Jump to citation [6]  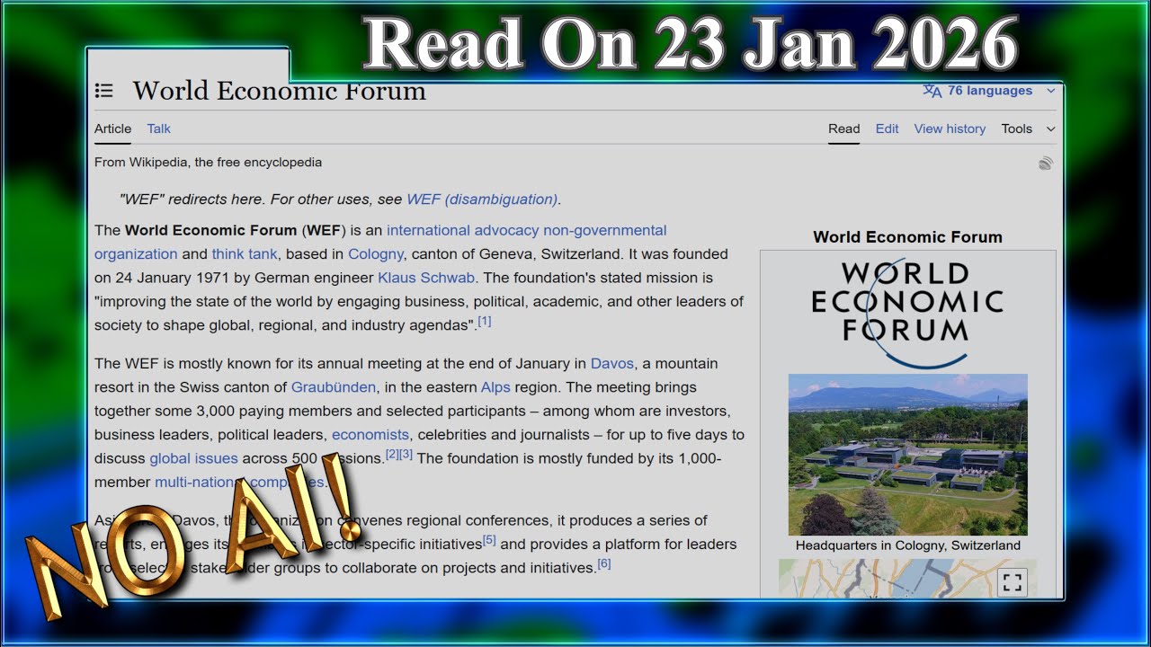pos(604,564)
